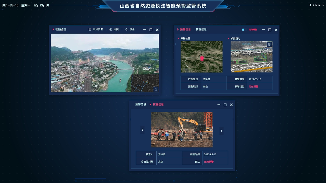Click 高级 in 预警级别 row

tap(205, 87)
